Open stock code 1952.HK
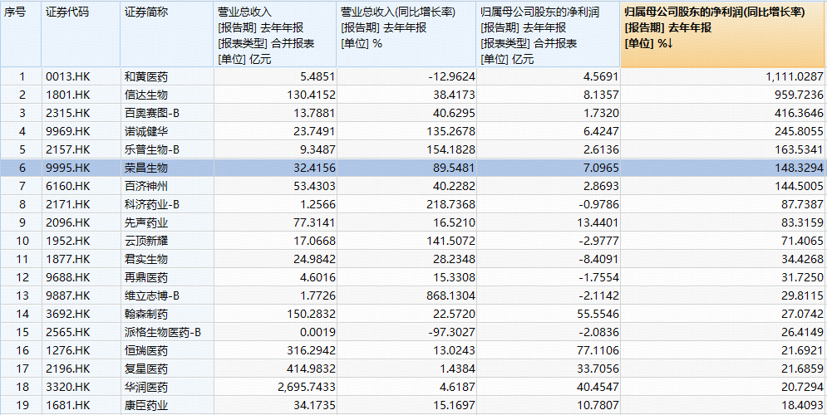 66,240
